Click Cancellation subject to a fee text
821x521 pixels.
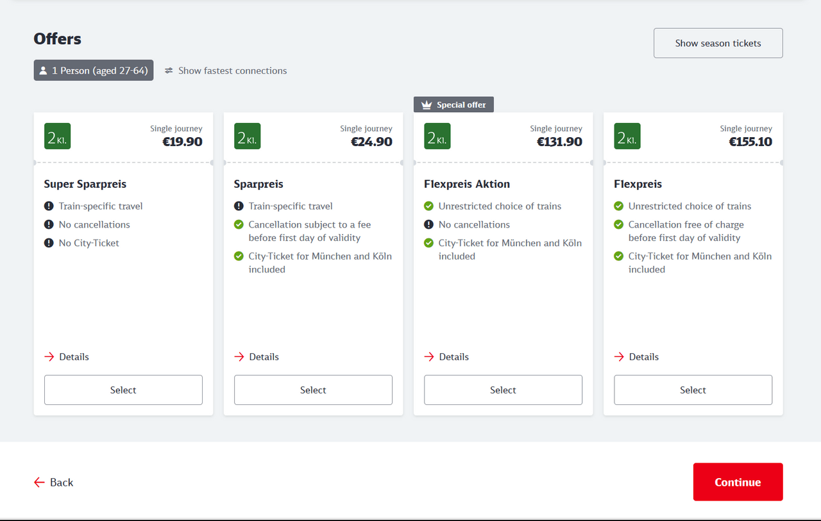click(310, 231)
